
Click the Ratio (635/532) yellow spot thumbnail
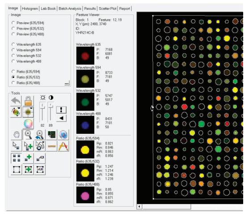click(85, 172)
